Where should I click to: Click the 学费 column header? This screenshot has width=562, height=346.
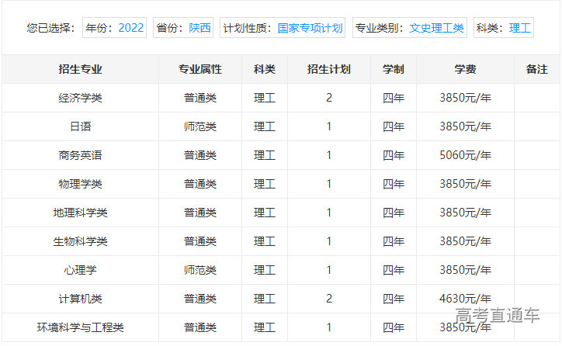click(465, 69)
